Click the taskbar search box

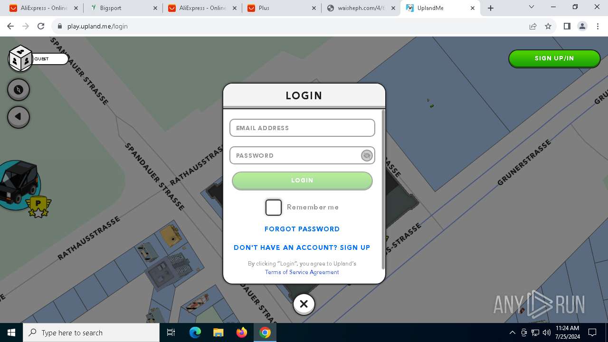[91, 332]
